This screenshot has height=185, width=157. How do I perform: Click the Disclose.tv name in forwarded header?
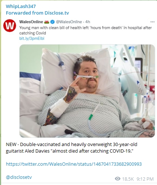pyautogui.click(x=57, y=13)
